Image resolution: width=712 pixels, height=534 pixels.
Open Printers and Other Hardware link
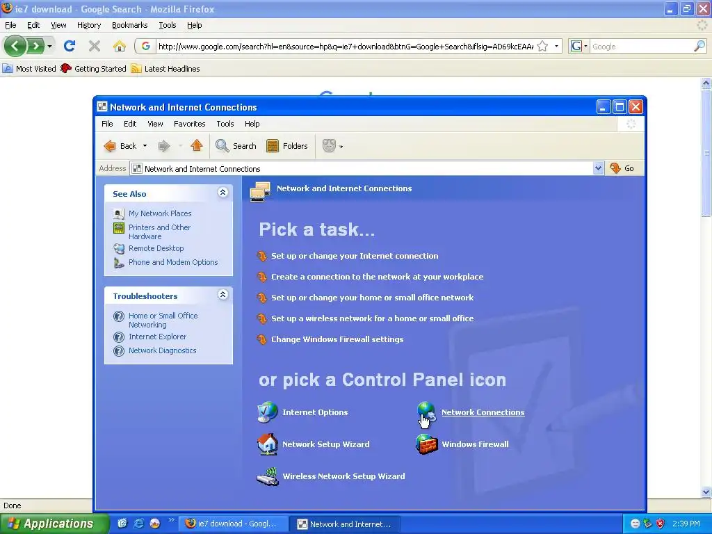(x=159, y=232)
